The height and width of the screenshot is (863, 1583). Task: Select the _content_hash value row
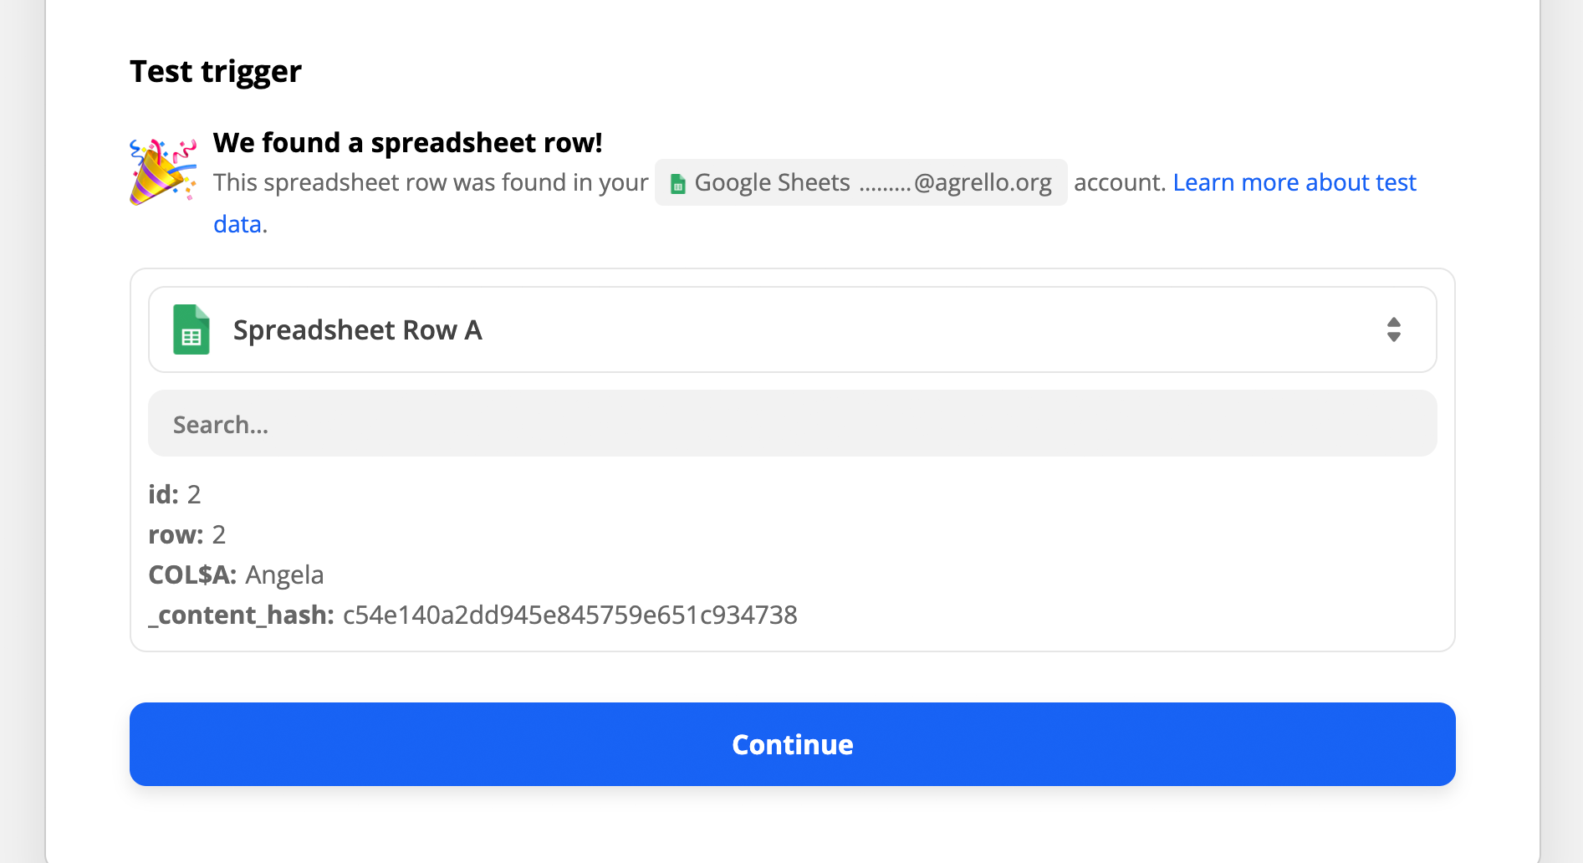[472, 615]
